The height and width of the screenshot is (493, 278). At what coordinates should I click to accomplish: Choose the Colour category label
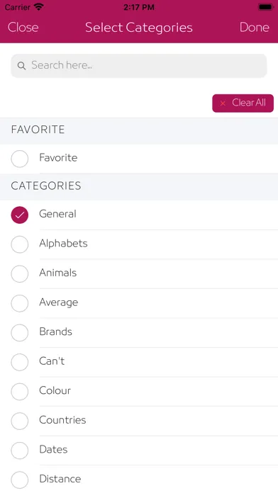point(55,390)
